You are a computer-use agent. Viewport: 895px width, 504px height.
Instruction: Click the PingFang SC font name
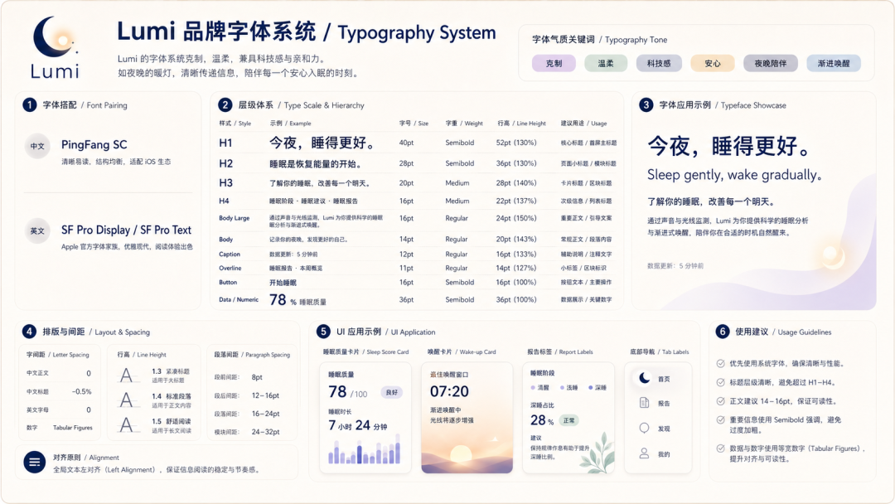pos(94,145)
